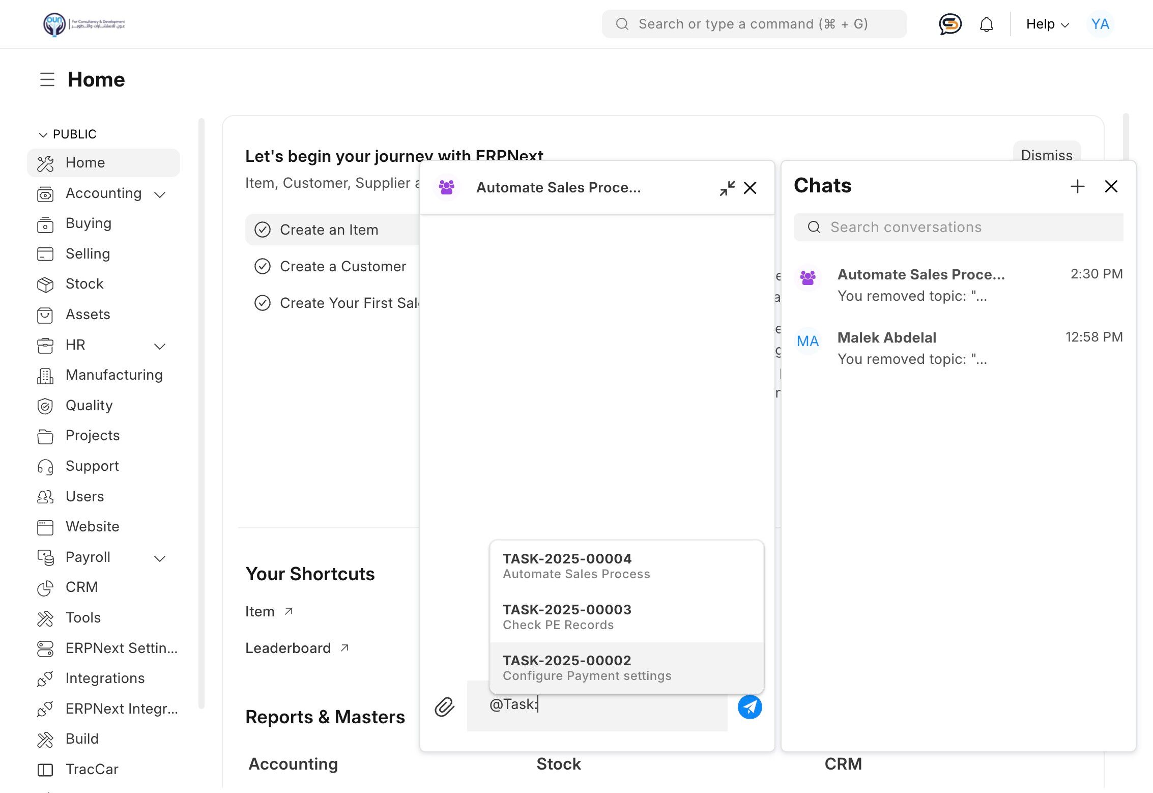The height and width of the screenshot is (793, 1153).
Task: Check off Create an Item step
Action: pos(263,230)
